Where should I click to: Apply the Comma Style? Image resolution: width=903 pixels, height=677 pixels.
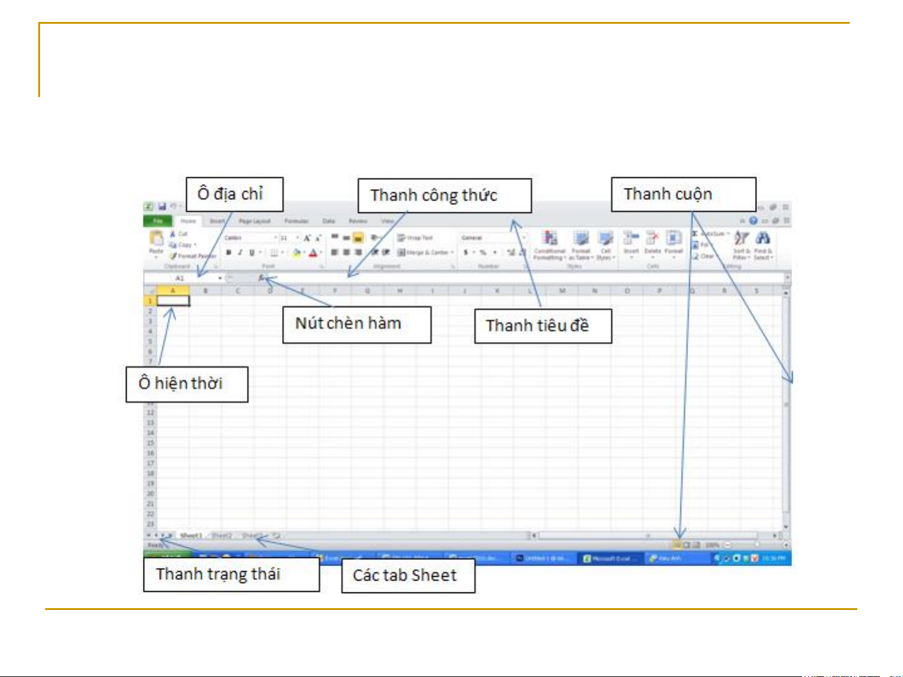tap(495, 252)
